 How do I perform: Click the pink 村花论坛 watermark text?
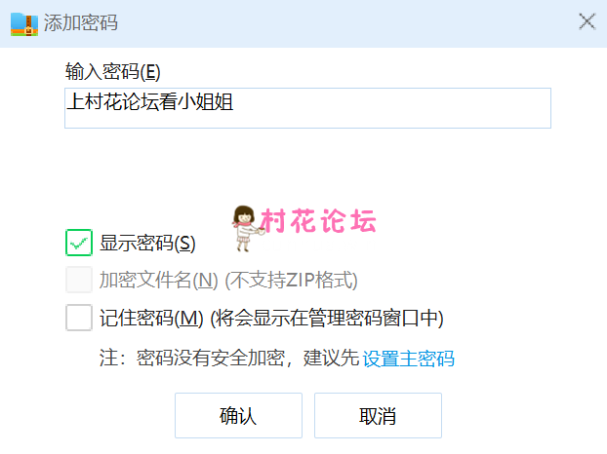(318, 221)
